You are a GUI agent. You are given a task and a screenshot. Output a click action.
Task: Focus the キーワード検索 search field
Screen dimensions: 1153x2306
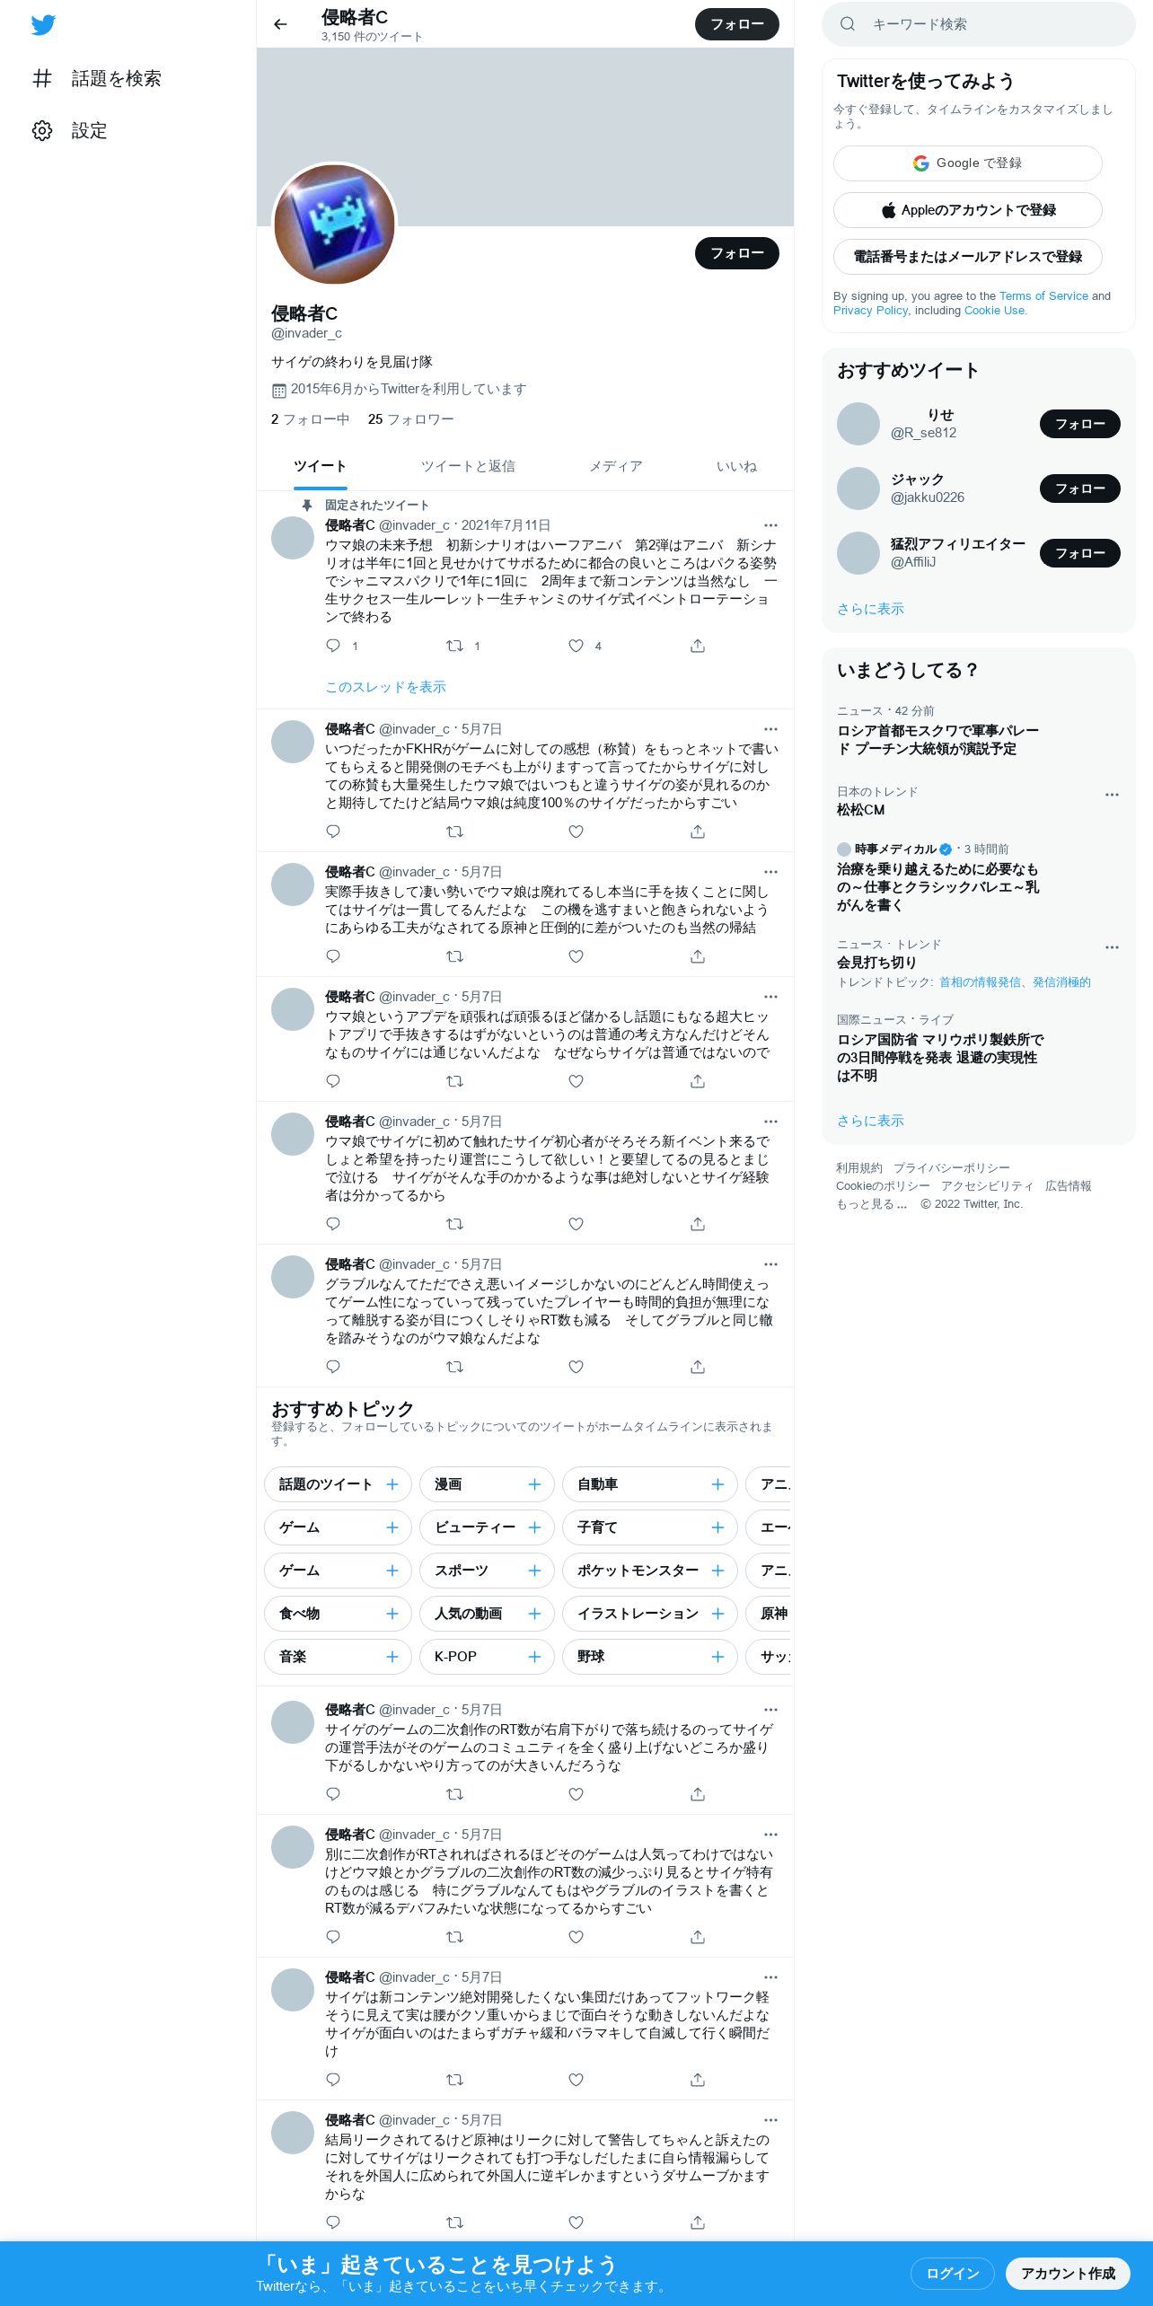[979, 24]
